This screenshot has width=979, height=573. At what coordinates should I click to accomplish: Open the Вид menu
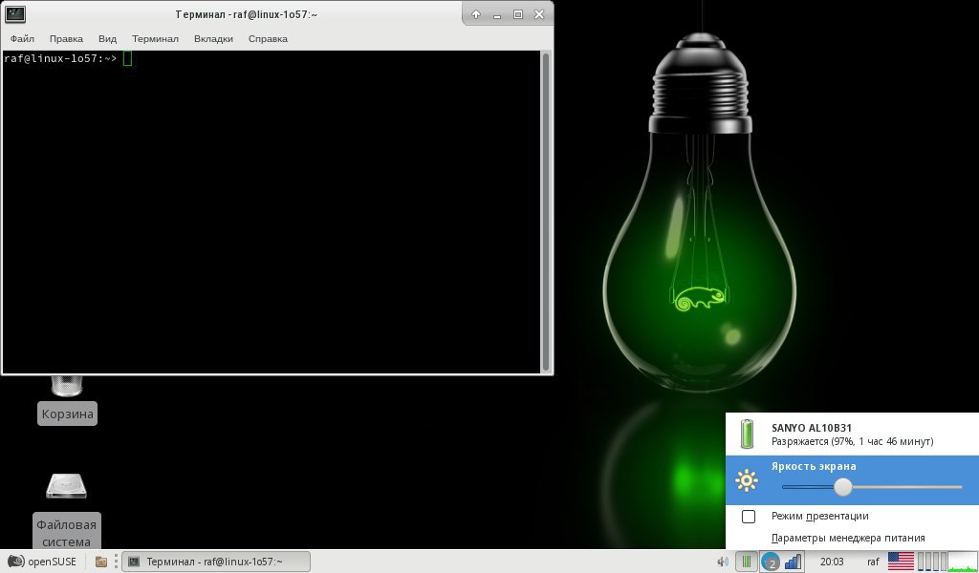pos(107,38)
